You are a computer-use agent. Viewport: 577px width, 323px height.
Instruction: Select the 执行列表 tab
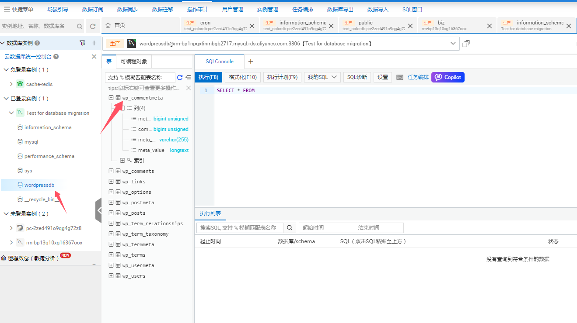pos(210,213)
